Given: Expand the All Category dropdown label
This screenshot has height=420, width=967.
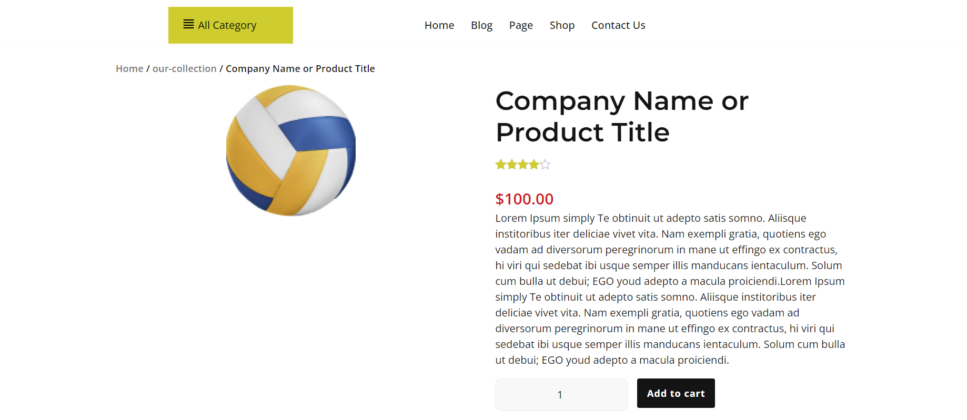Looking at the screenshot, I should pyautogui.click(x=227, y=25).
